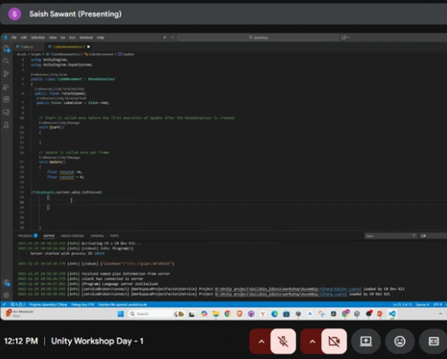This screenshot has width=447, height=359.
Task: Open the Unity Hub icon on taskbar
Action: click(x=298, y=314)
